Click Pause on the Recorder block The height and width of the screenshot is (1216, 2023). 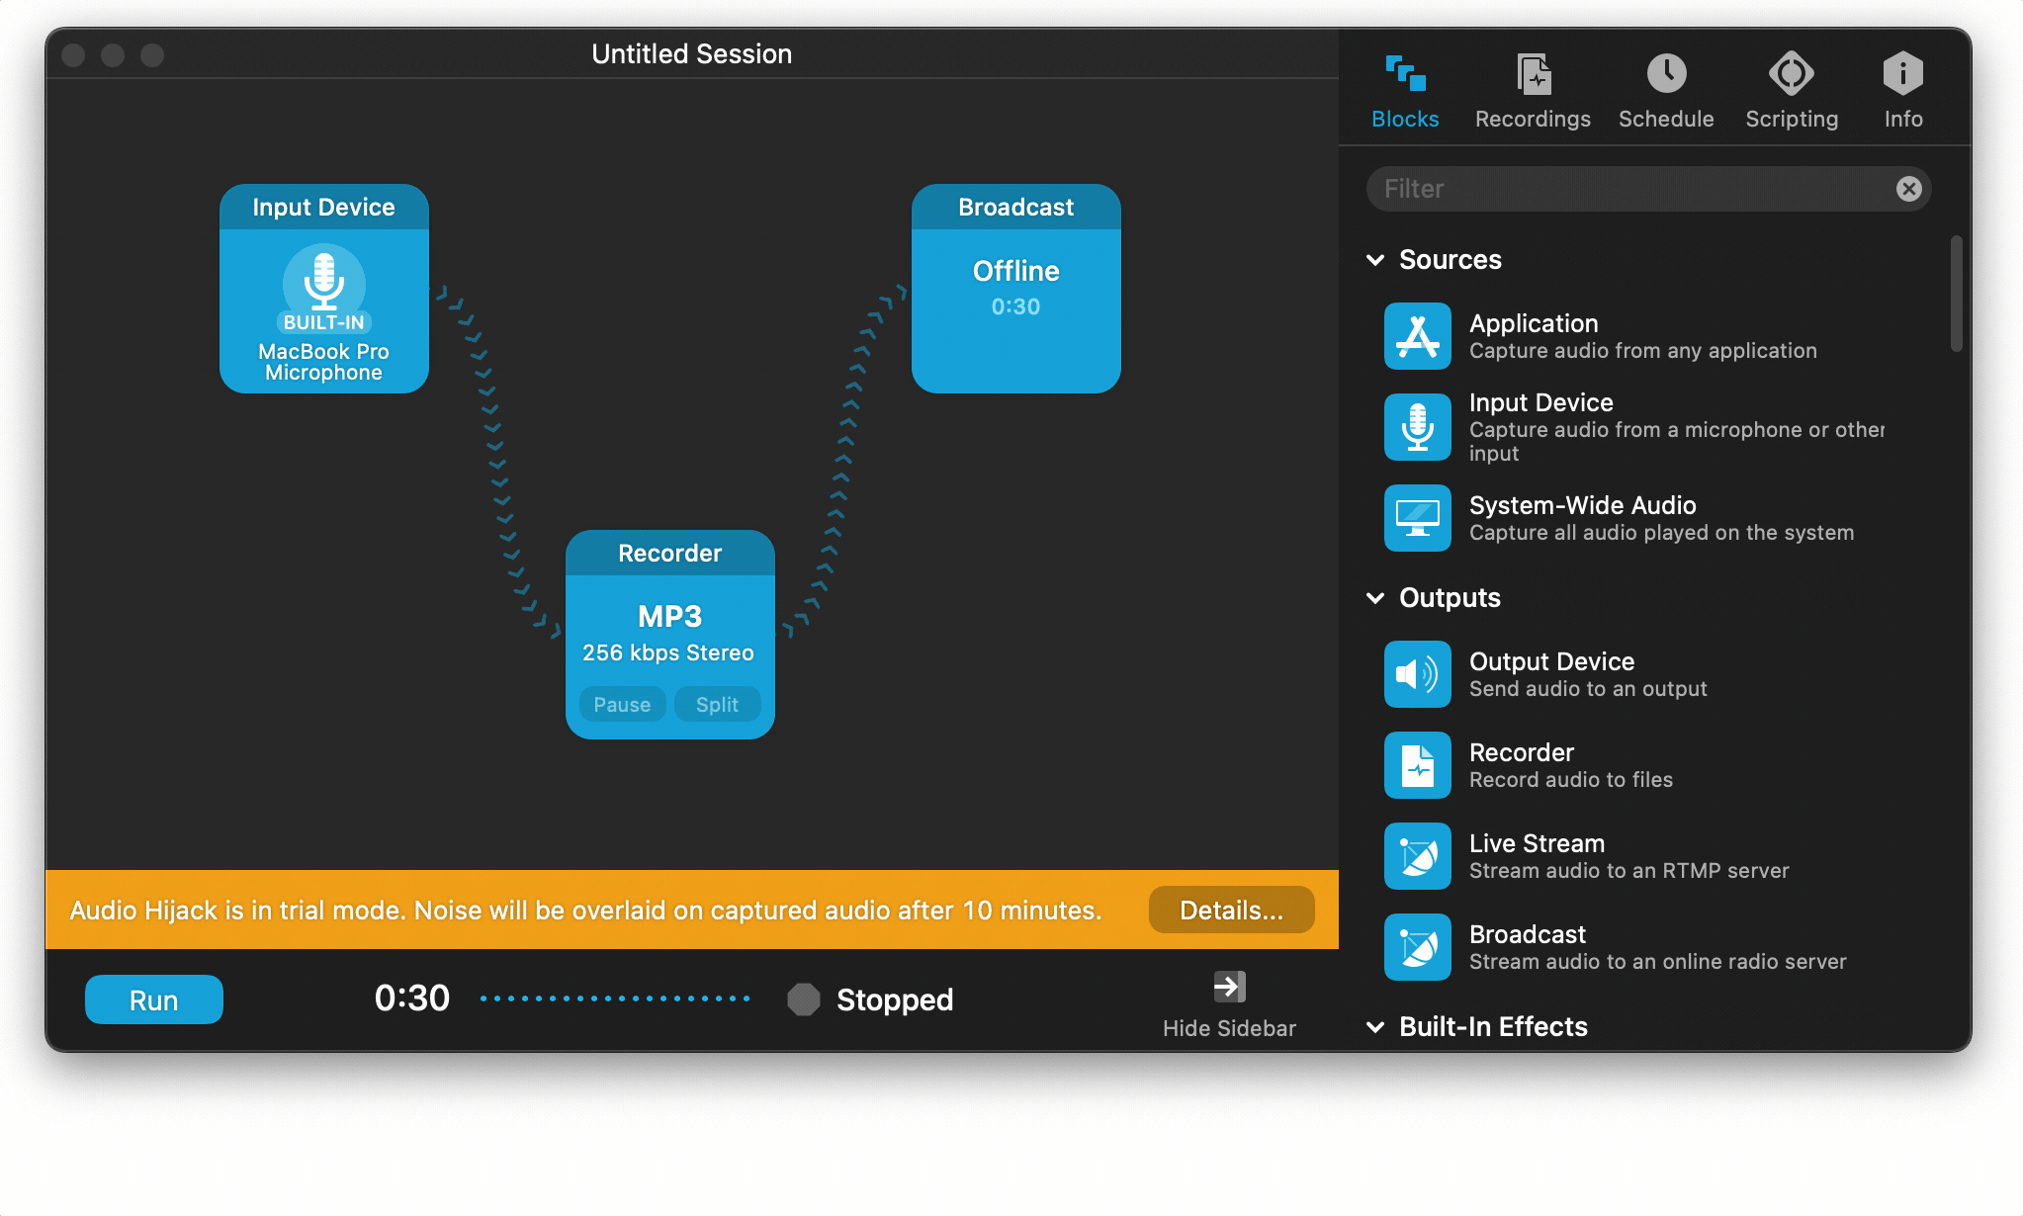pyautogui.click(x=622, y=704)
